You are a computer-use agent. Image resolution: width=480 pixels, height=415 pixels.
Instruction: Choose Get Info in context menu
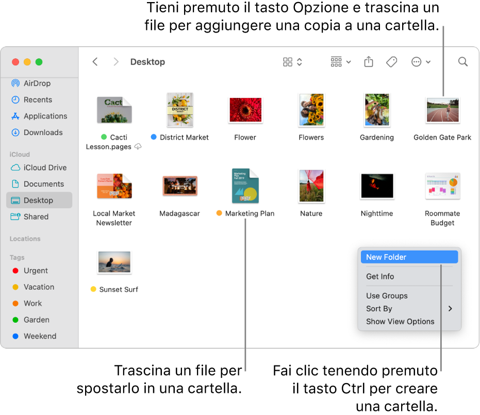click(x=409, y=276)
